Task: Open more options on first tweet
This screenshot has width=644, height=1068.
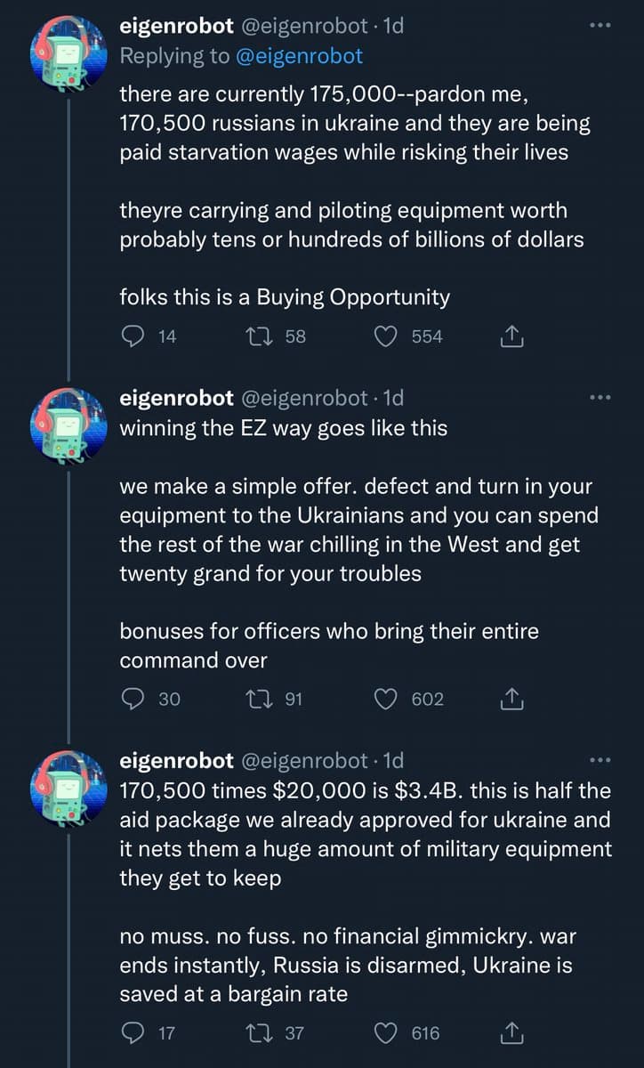Action: click(x=601, y=26)
